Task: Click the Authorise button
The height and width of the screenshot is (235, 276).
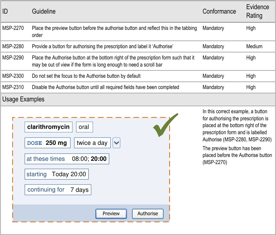Action: click(x=147, y=213)
